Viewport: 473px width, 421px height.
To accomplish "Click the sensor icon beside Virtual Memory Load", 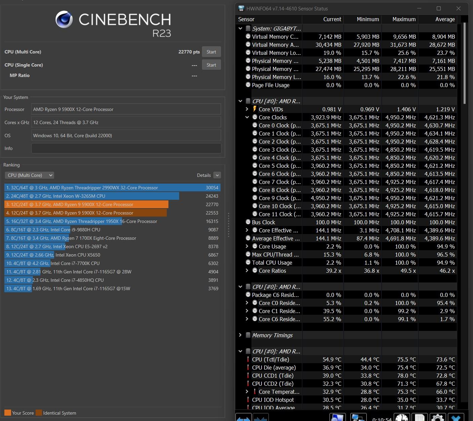I will (x=248, y=52).
